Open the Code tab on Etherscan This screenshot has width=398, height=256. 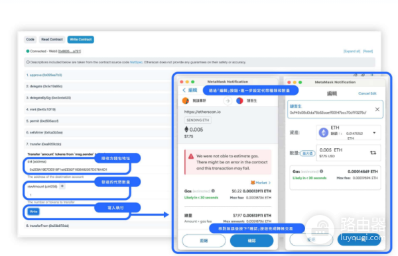tap(31, 40)
